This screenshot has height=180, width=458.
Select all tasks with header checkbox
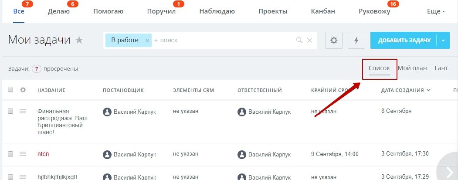pos(10,89)
